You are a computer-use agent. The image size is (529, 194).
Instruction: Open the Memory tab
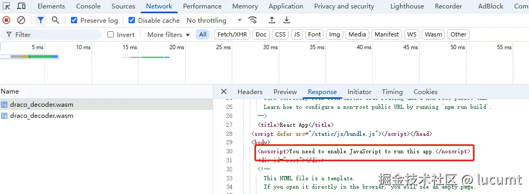(x=245, y=6)
